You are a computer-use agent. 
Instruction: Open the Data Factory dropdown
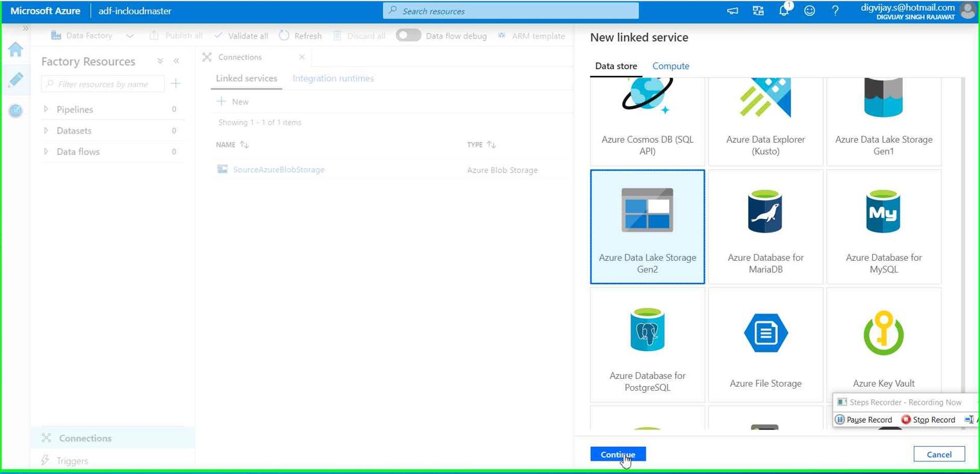coord(92,36)
